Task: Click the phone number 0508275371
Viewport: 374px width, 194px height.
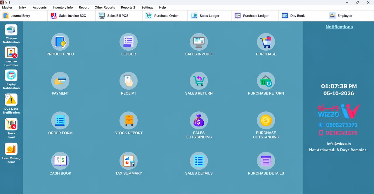Action: point(342,125)
